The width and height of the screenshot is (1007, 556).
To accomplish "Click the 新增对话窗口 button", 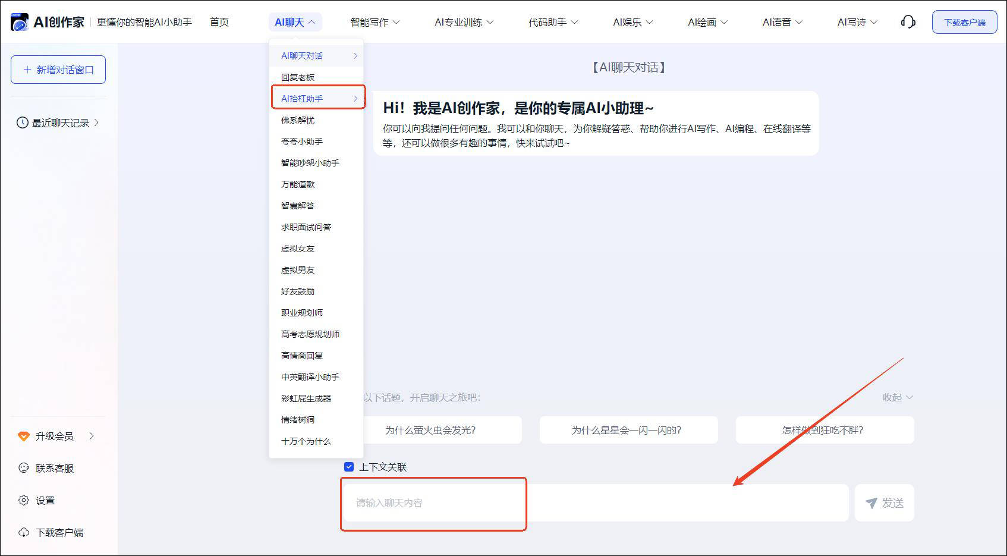I will (x=58, y=70).
